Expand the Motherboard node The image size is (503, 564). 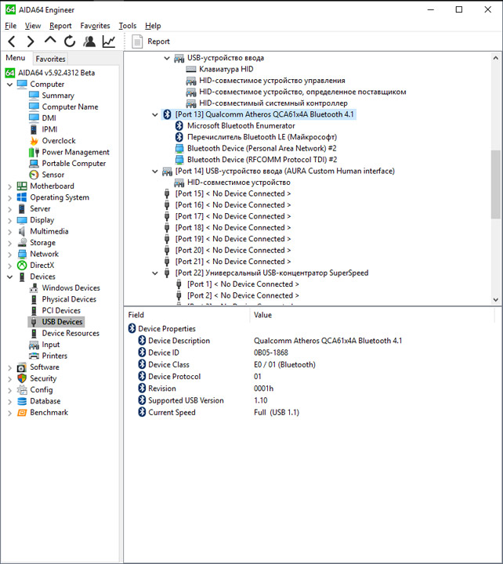pos(9,186)
